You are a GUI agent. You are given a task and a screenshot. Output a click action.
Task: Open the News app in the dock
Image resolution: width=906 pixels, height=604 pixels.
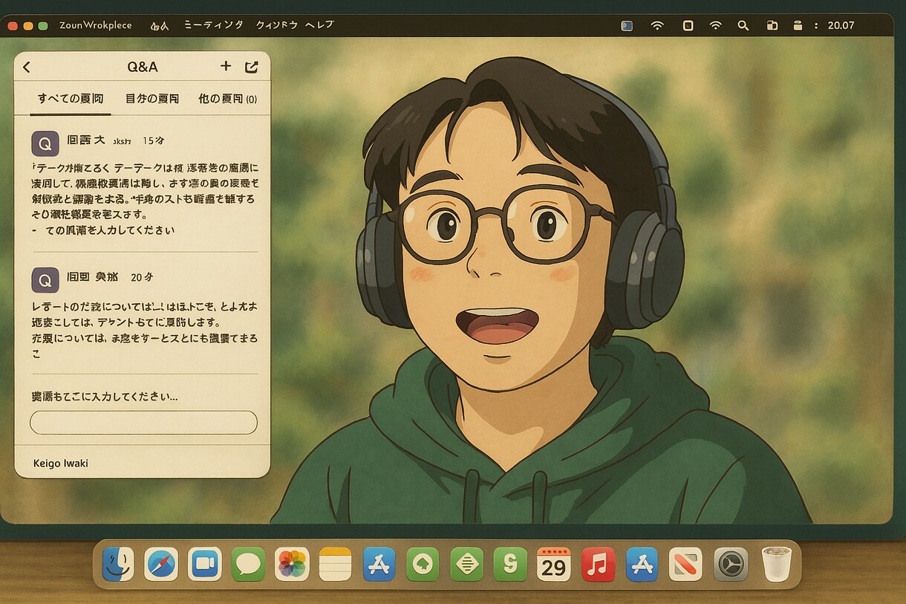[685, 564]
